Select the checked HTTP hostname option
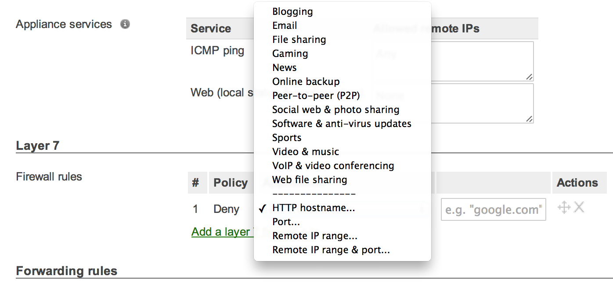The image size is (613, 290). point(314,208)
